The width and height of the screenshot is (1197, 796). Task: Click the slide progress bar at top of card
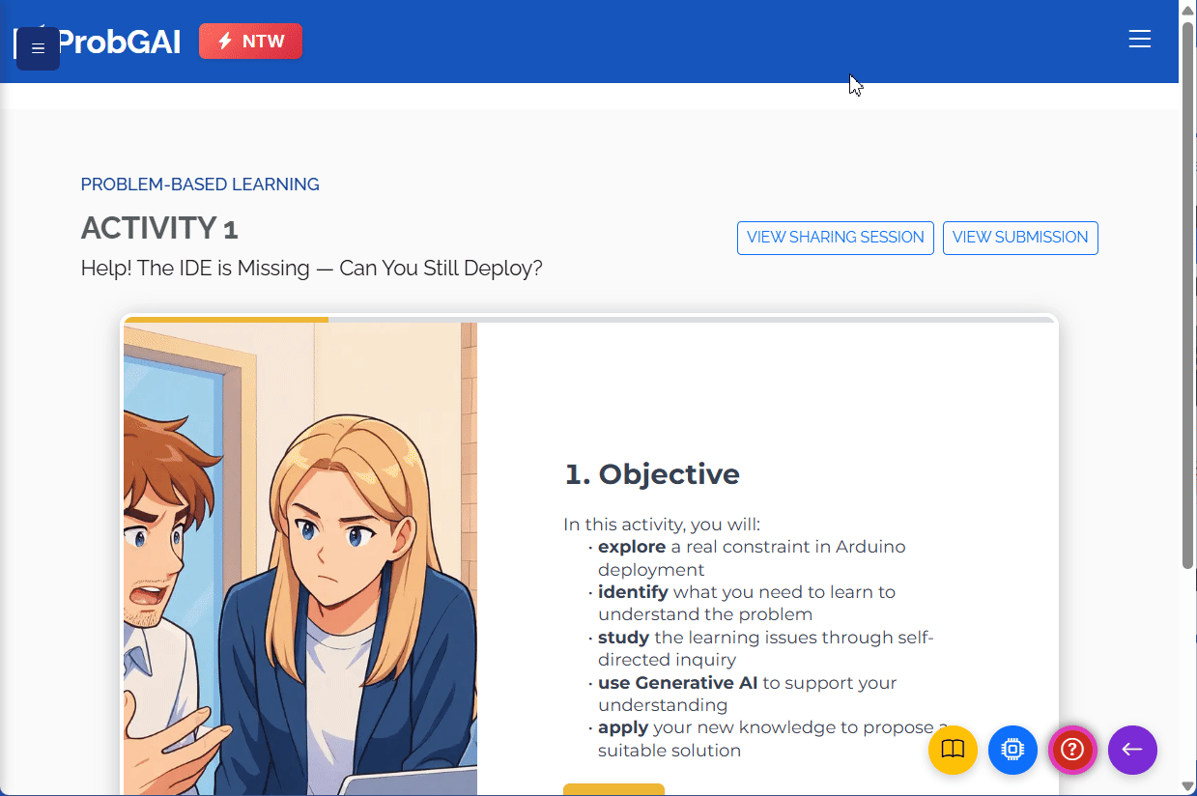(x=589, y=319)
